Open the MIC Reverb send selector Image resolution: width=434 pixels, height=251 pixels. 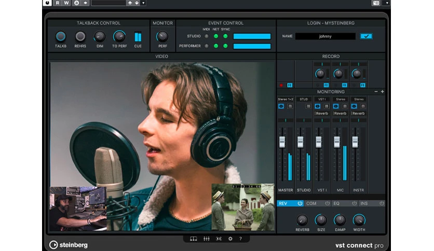tap(340, 114)
